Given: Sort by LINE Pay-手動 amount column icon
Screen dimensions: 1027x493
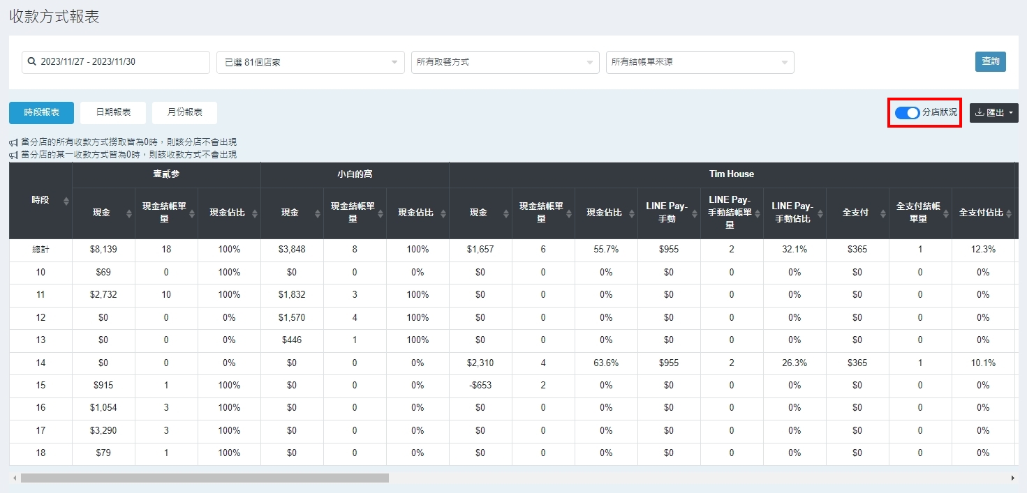Looking at the screenshot, I should (695, 213).
